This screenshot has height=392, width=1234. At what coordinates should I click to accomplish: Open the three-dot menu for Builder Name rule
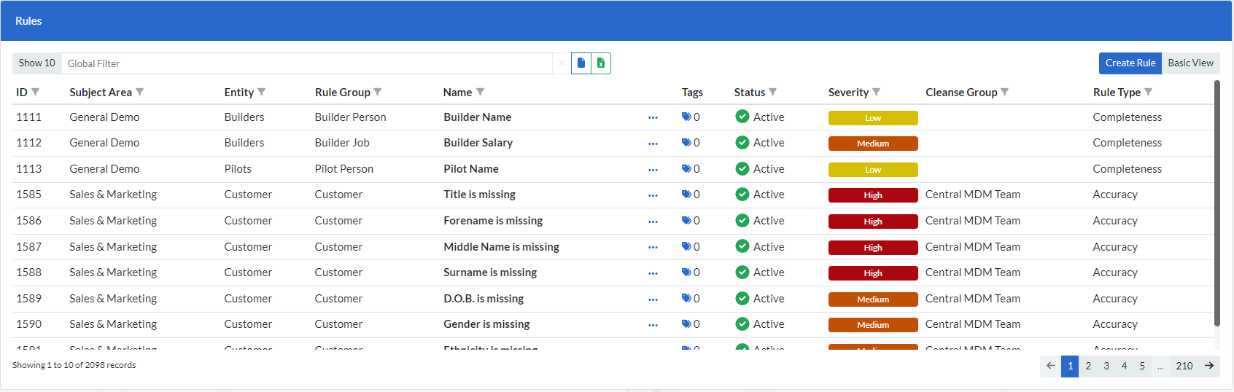click(653, 118)
